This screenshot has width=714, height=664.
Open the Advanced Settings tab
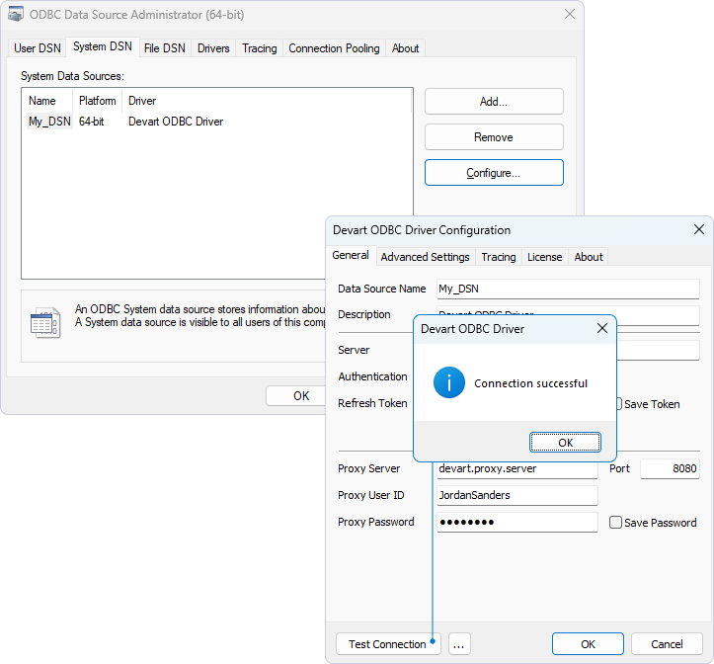(x=425, y=257)
